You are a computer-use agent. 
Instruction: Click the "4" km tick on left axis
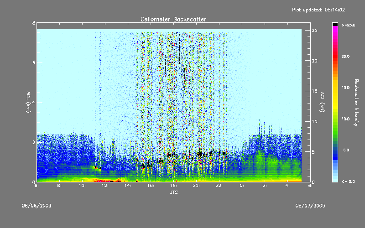pyautogui.click(x=34, y=102)
